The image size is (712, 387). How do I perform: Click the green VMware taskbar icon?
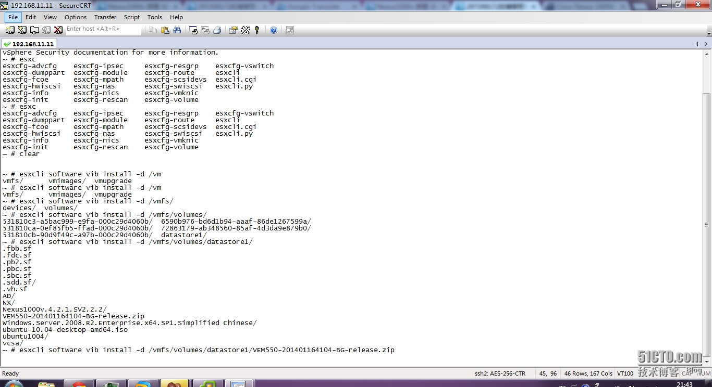tap(208, 384)
